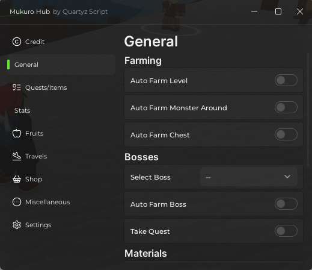Image resolution: width=312 pixels, height=270 pixels.
Task: Turn on Auto Farm Monster Around
Action: click(286, 107)
